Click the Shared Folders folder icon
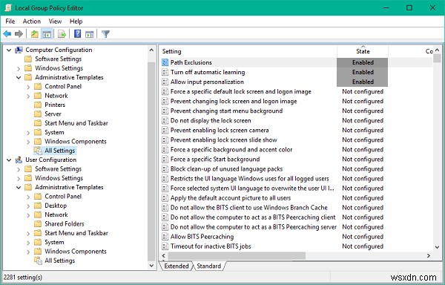Viewport: 445px width, 285px height. coord(38,223)
